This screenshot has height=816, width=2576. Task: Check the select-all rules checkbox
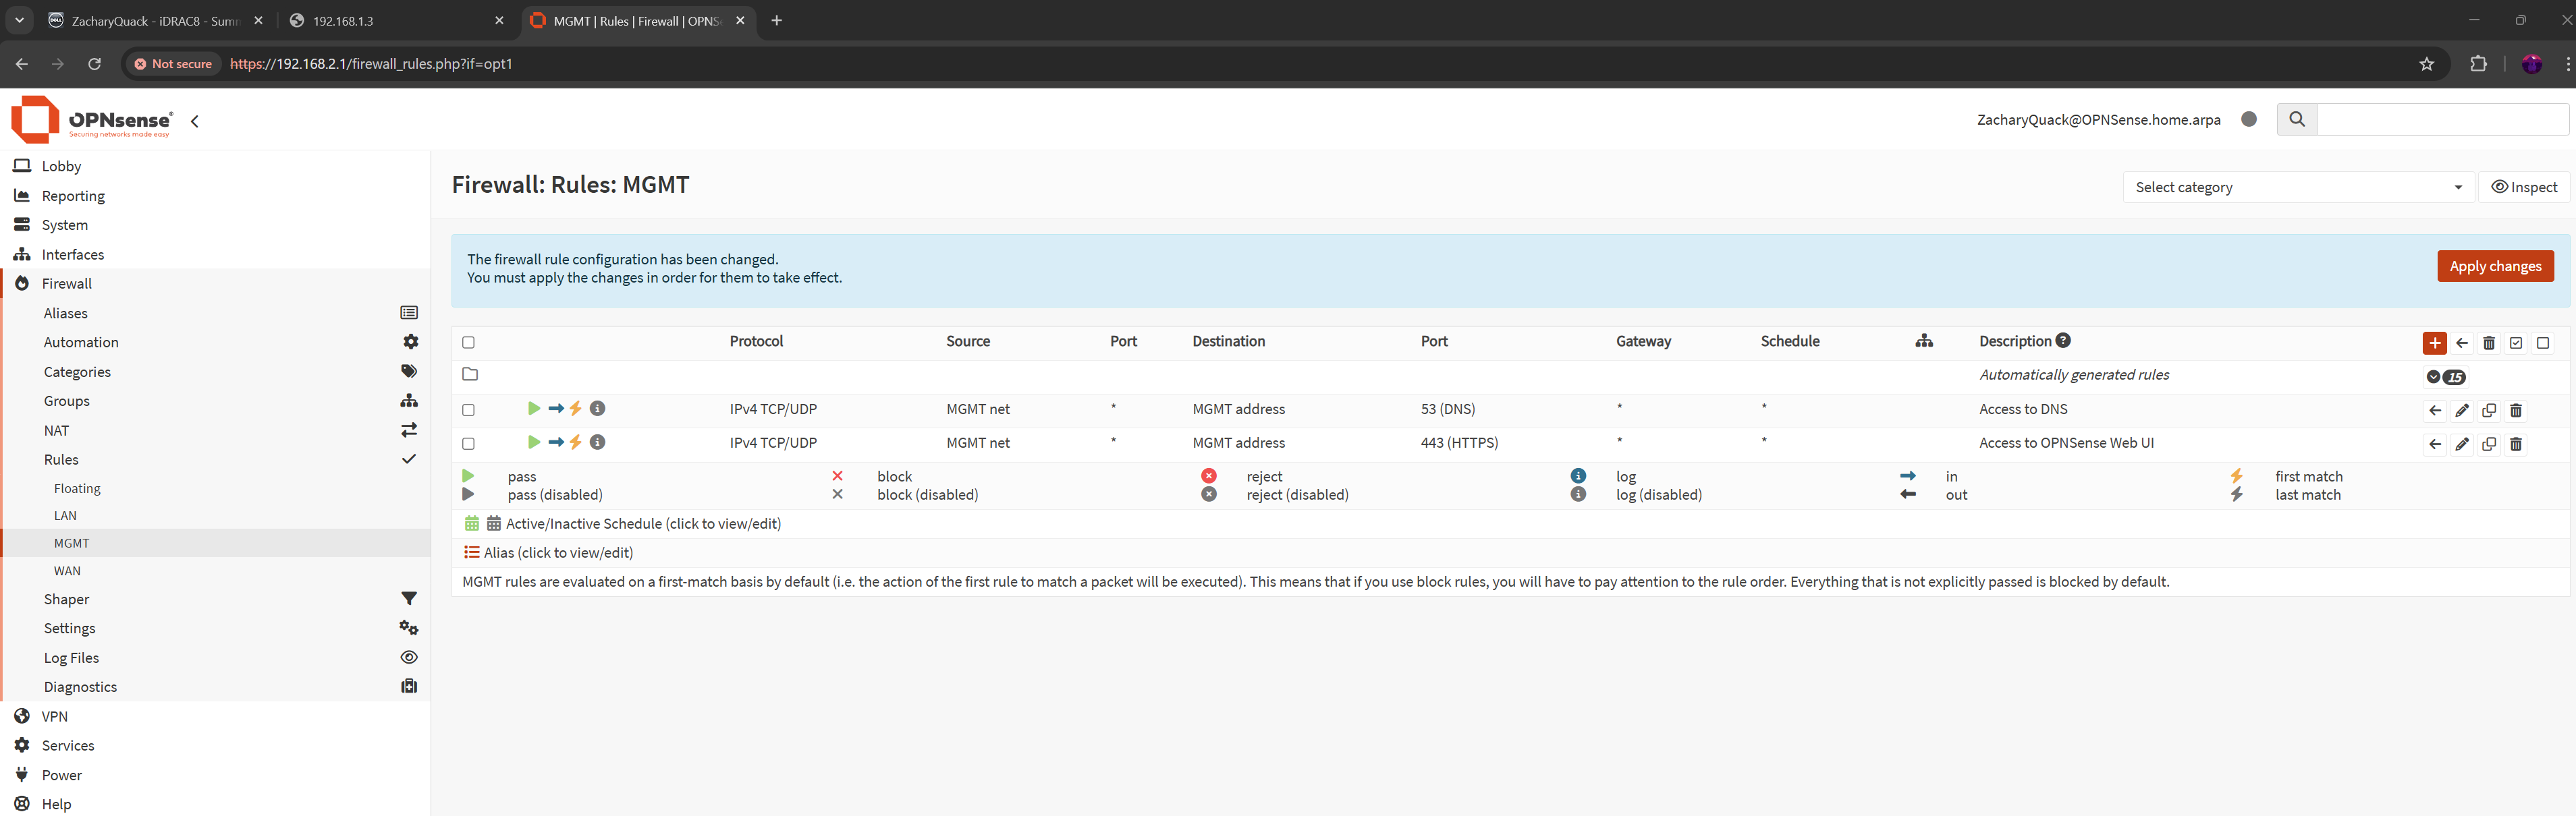tap(468, 343)
